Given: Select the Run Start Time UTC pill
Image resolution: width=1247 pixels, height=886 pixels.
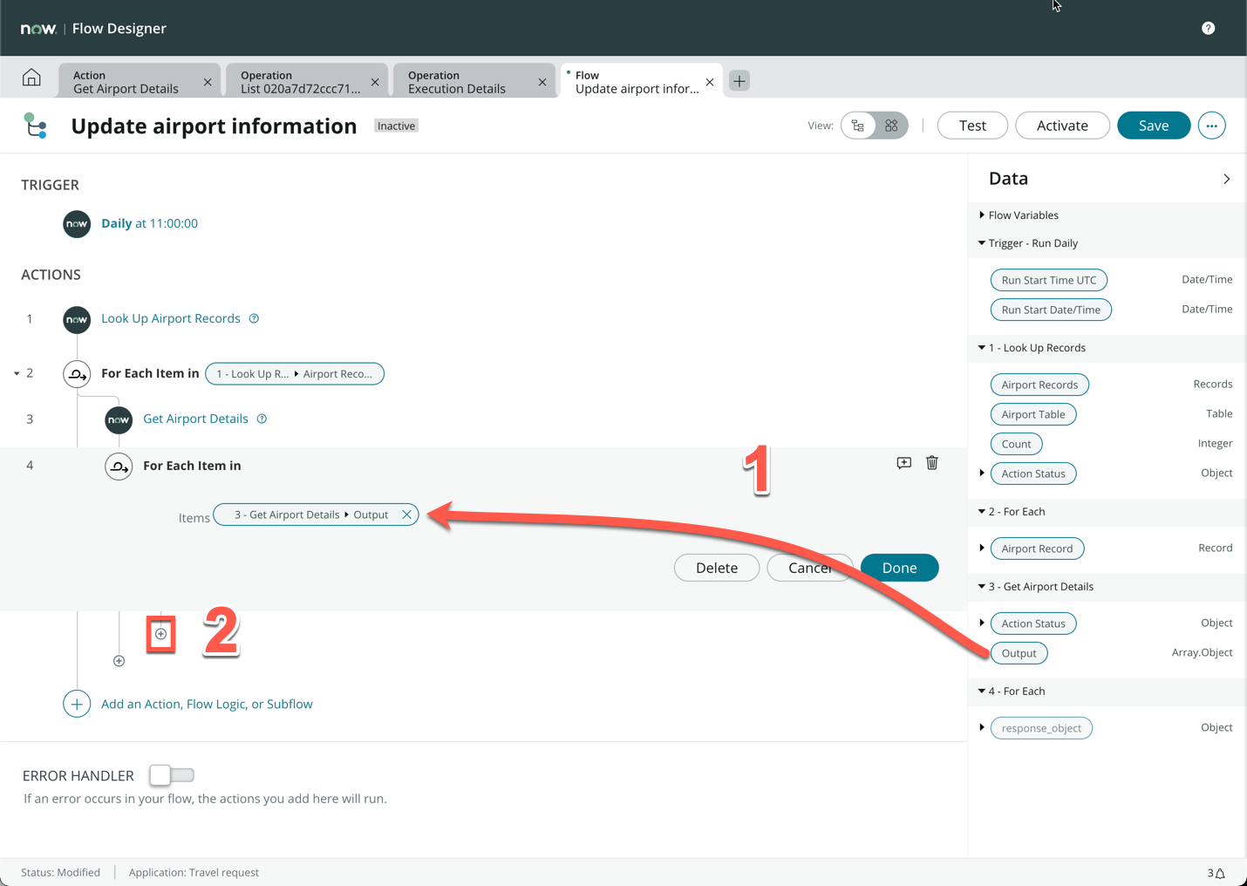Looking at the screenshot, I should click(x=1049, y=280).
